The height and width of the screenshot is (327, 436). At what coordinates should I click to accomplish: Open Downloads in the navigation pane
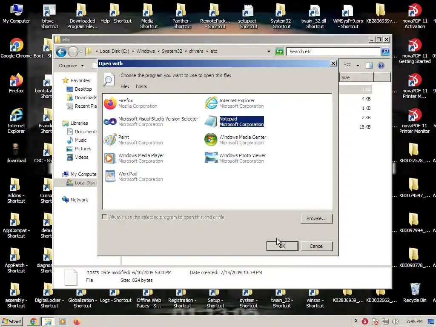(82, 98)
